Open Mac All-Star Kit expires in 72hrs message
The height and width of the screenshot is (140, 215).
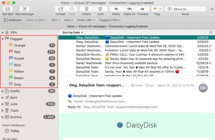click(x=137, y=71)
